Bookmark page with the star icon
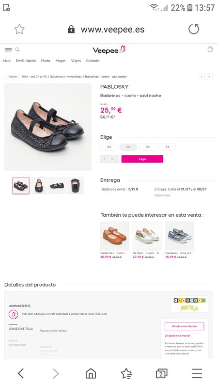The height and width of the screenshot is (388, 218). (x=19, y=30)
